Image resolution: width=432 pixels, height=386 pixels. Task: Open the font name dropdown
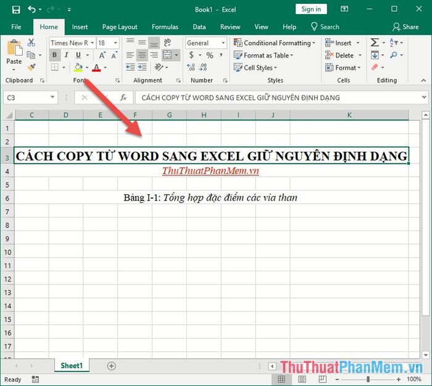click(x=93, y=43)
